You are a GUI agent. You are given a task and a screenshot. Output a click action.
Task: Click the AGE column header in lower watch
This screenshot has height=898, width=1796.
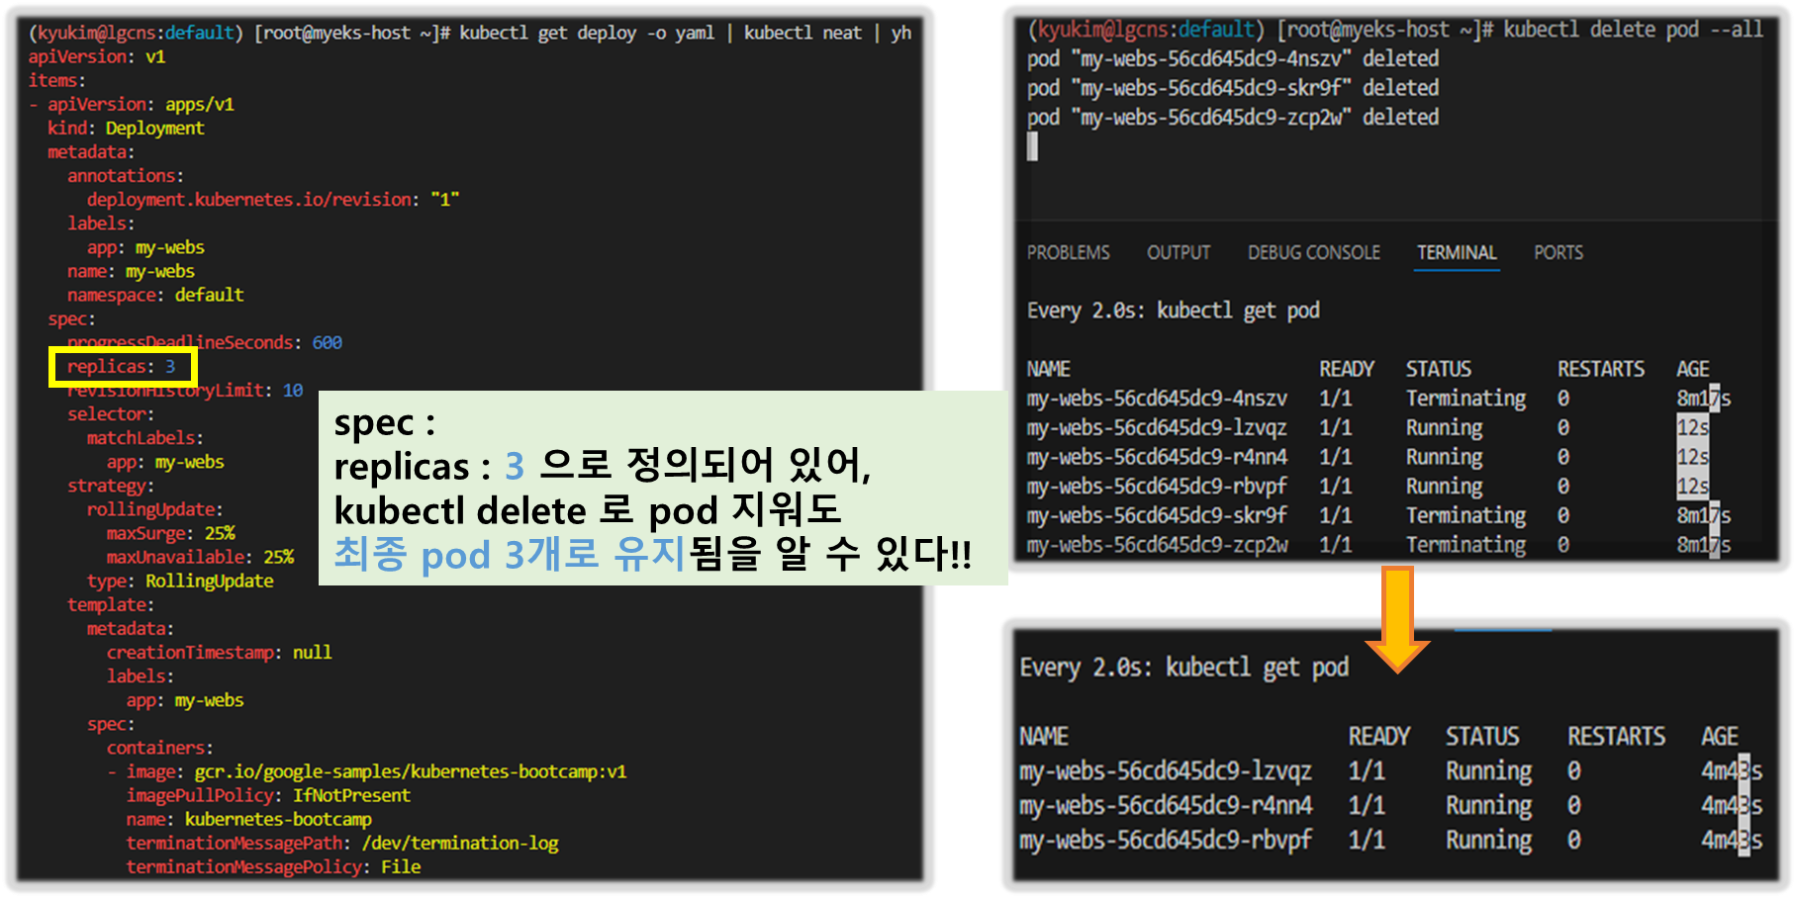[1720, 737]
